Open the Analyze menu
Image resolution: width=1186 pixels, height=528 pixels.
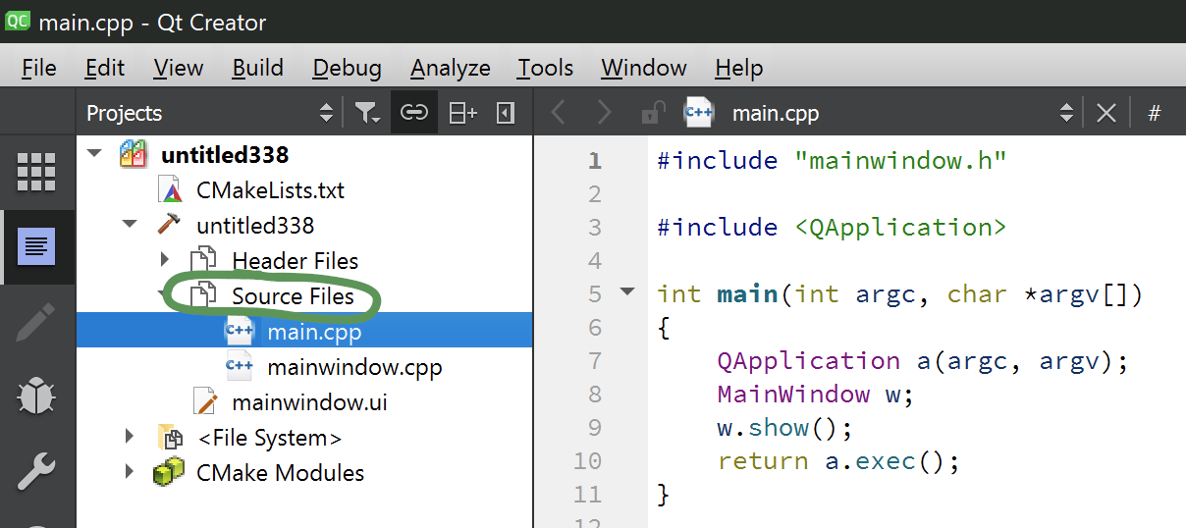pyautogui.click(x=450, y=68)
